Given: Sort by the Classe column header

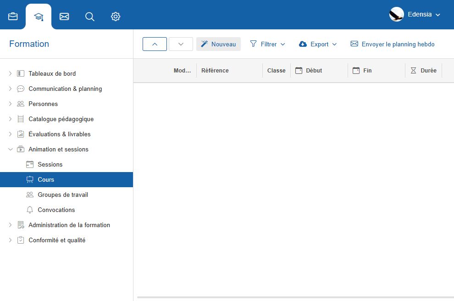Looking at the screenshot, I should tap(276, 70).
